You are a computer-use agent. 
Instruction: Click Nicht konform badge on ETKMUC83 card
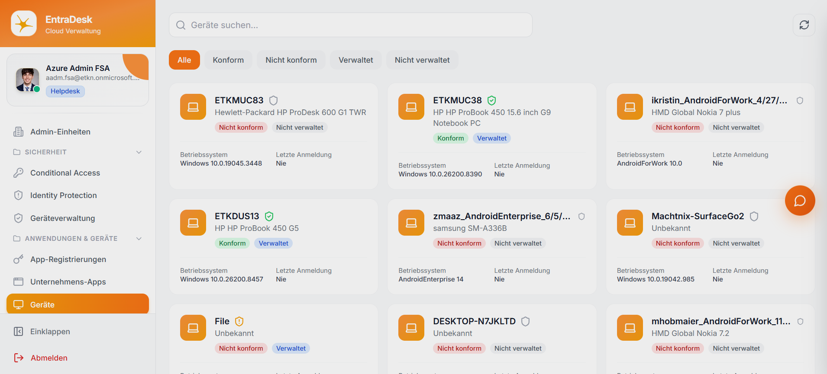[x=241, y=128]
